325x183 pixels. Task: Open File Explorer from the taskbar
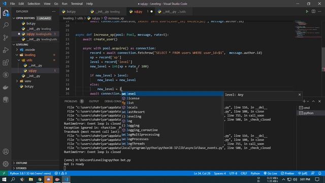[x=31, y=179]
